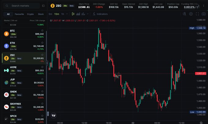208x124 pixels.
Task: Click the ZEC header coin logo
Action: click(53, 6)
